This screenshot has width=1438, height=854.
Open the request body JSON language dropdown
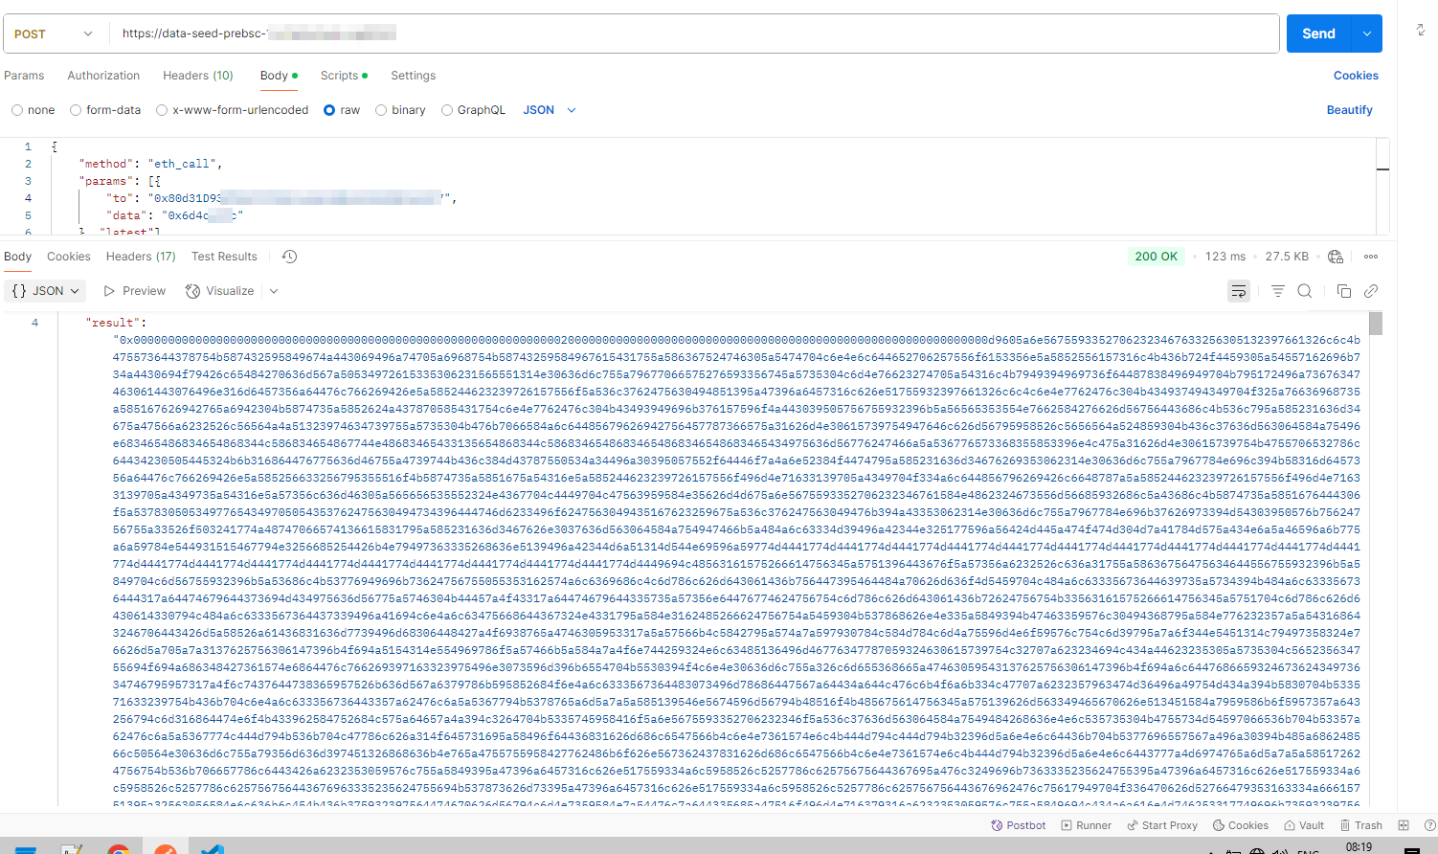[550, 110]
